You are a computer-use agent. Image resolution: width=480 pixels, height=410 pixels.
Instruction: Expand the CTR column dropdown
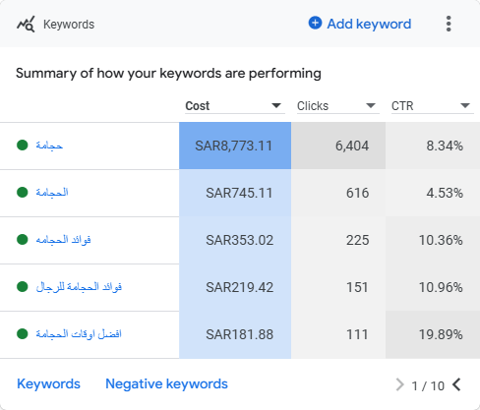(x=465, y=105)
